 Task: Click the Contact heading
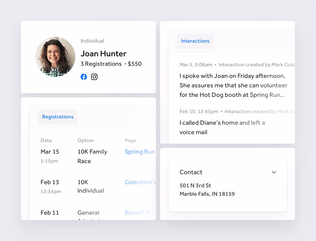pos(191,172)
